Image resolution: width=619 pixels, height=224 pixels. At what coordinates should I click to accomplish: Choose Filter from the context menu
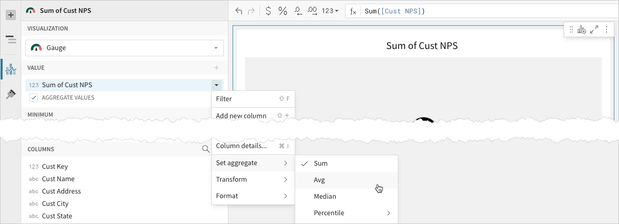pos(224,99)
